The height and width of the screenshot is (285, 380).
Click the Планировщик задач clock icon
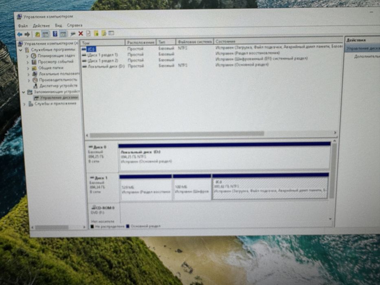pos(33,56)
